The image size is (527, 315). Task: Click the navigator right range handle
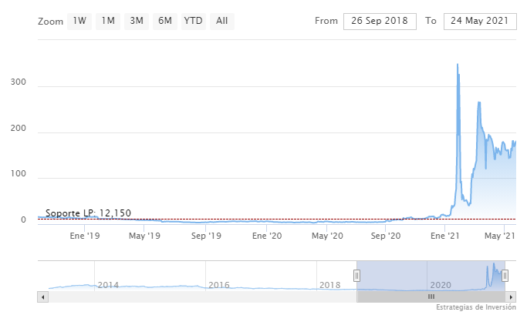coord(506,276)
